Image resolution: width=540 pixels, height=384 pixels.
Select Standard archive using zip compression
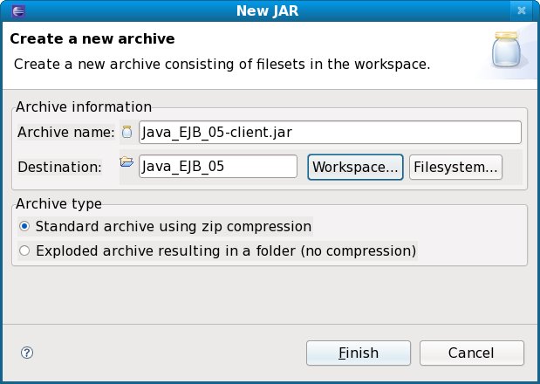tap(24, 226)
